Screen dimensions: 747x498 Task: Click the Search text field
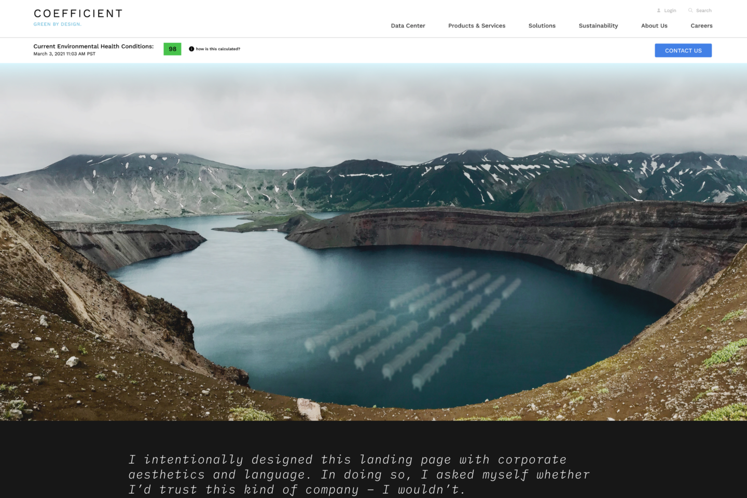[704, 10]
